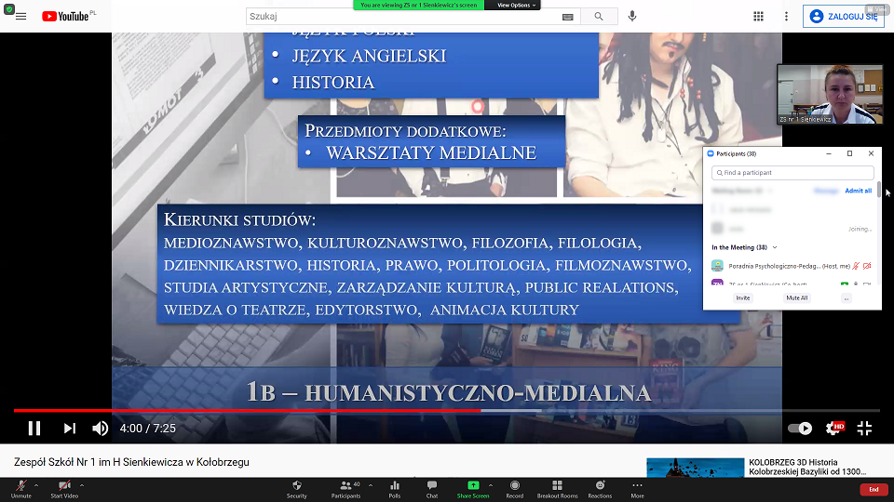Click Admit all in waiting room
Viewport: 894px width, 502px height.
pos(858,191)
